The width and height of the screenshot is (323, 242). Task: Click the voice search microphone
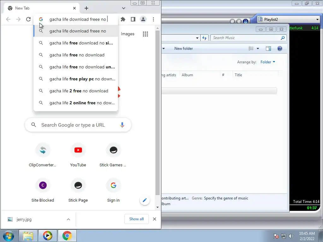click(122, 125)
